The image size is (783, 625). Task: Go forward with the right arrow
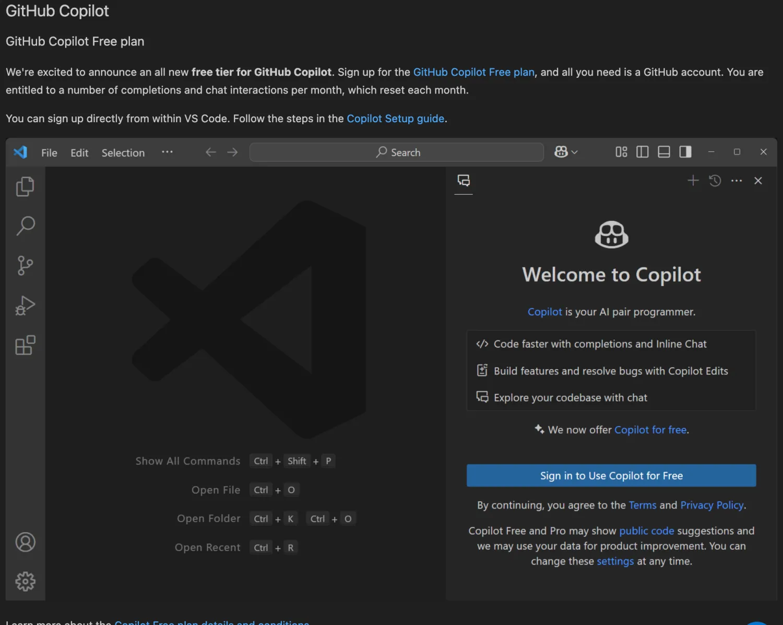pyautogui.click(x=232, y=152)
